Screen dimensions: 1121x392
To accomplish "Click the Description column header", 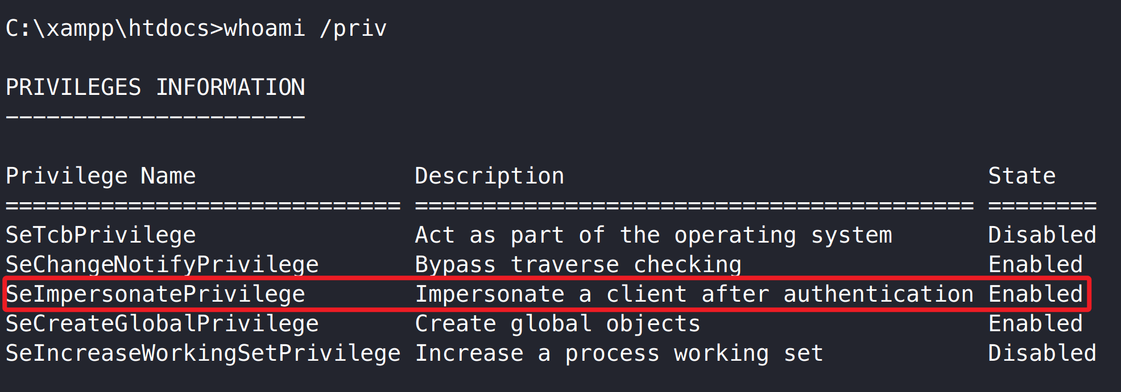I will 489,176.
